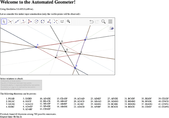Toggle the graphics style bar button
This screenshot has width=169, height=118.
coord(112,29)
